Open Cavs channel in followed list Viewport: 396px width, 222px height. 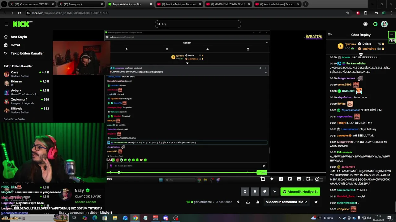(x=26, y=74)
